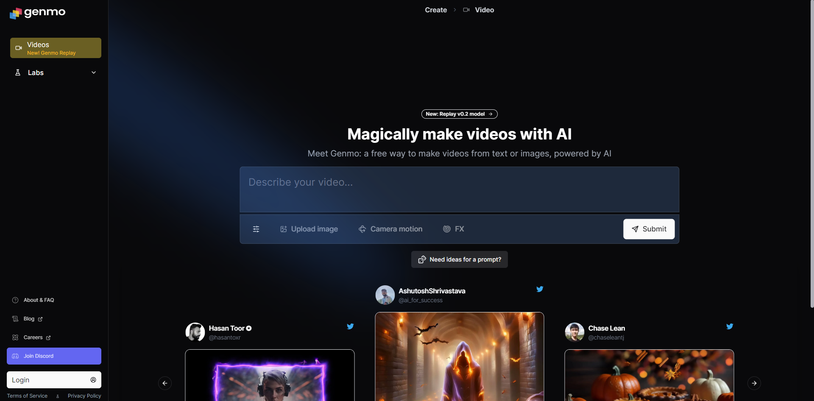814x401 pixels.
Task: Click the next carousel arrow
Action: point(754,383)
